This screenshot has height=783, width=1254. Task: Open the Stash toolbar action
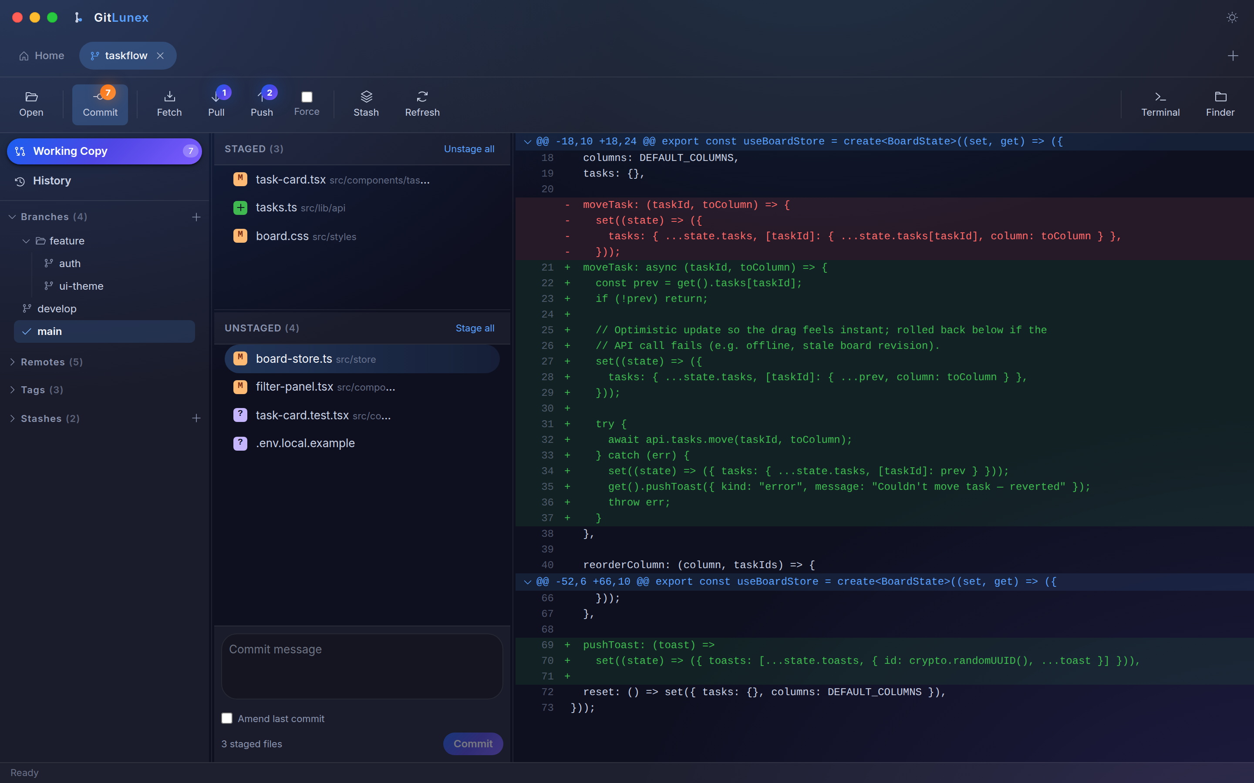coord(366,104)
